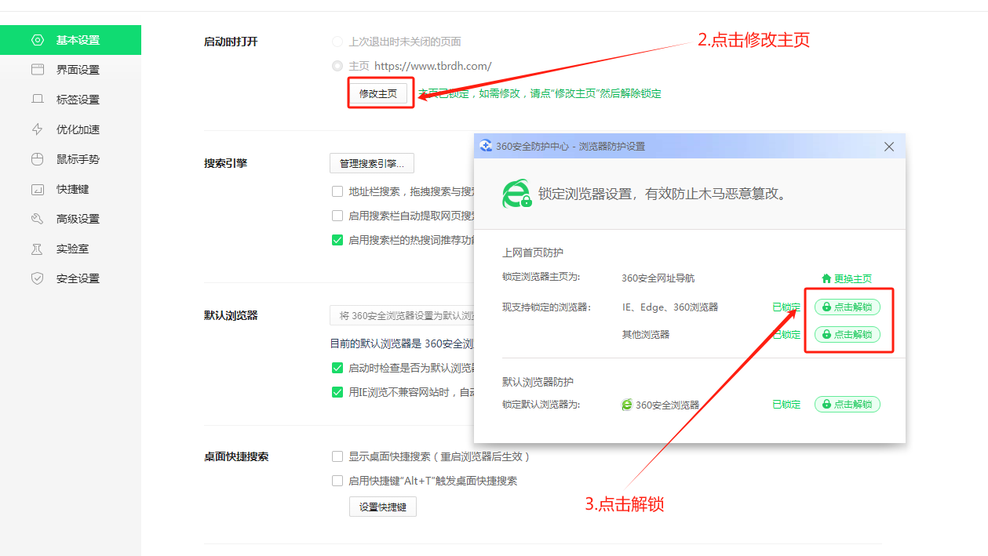Screen dimensions: 988x556
Task: Click the 设置快捷键 button
Action: (x=383, y=507)
